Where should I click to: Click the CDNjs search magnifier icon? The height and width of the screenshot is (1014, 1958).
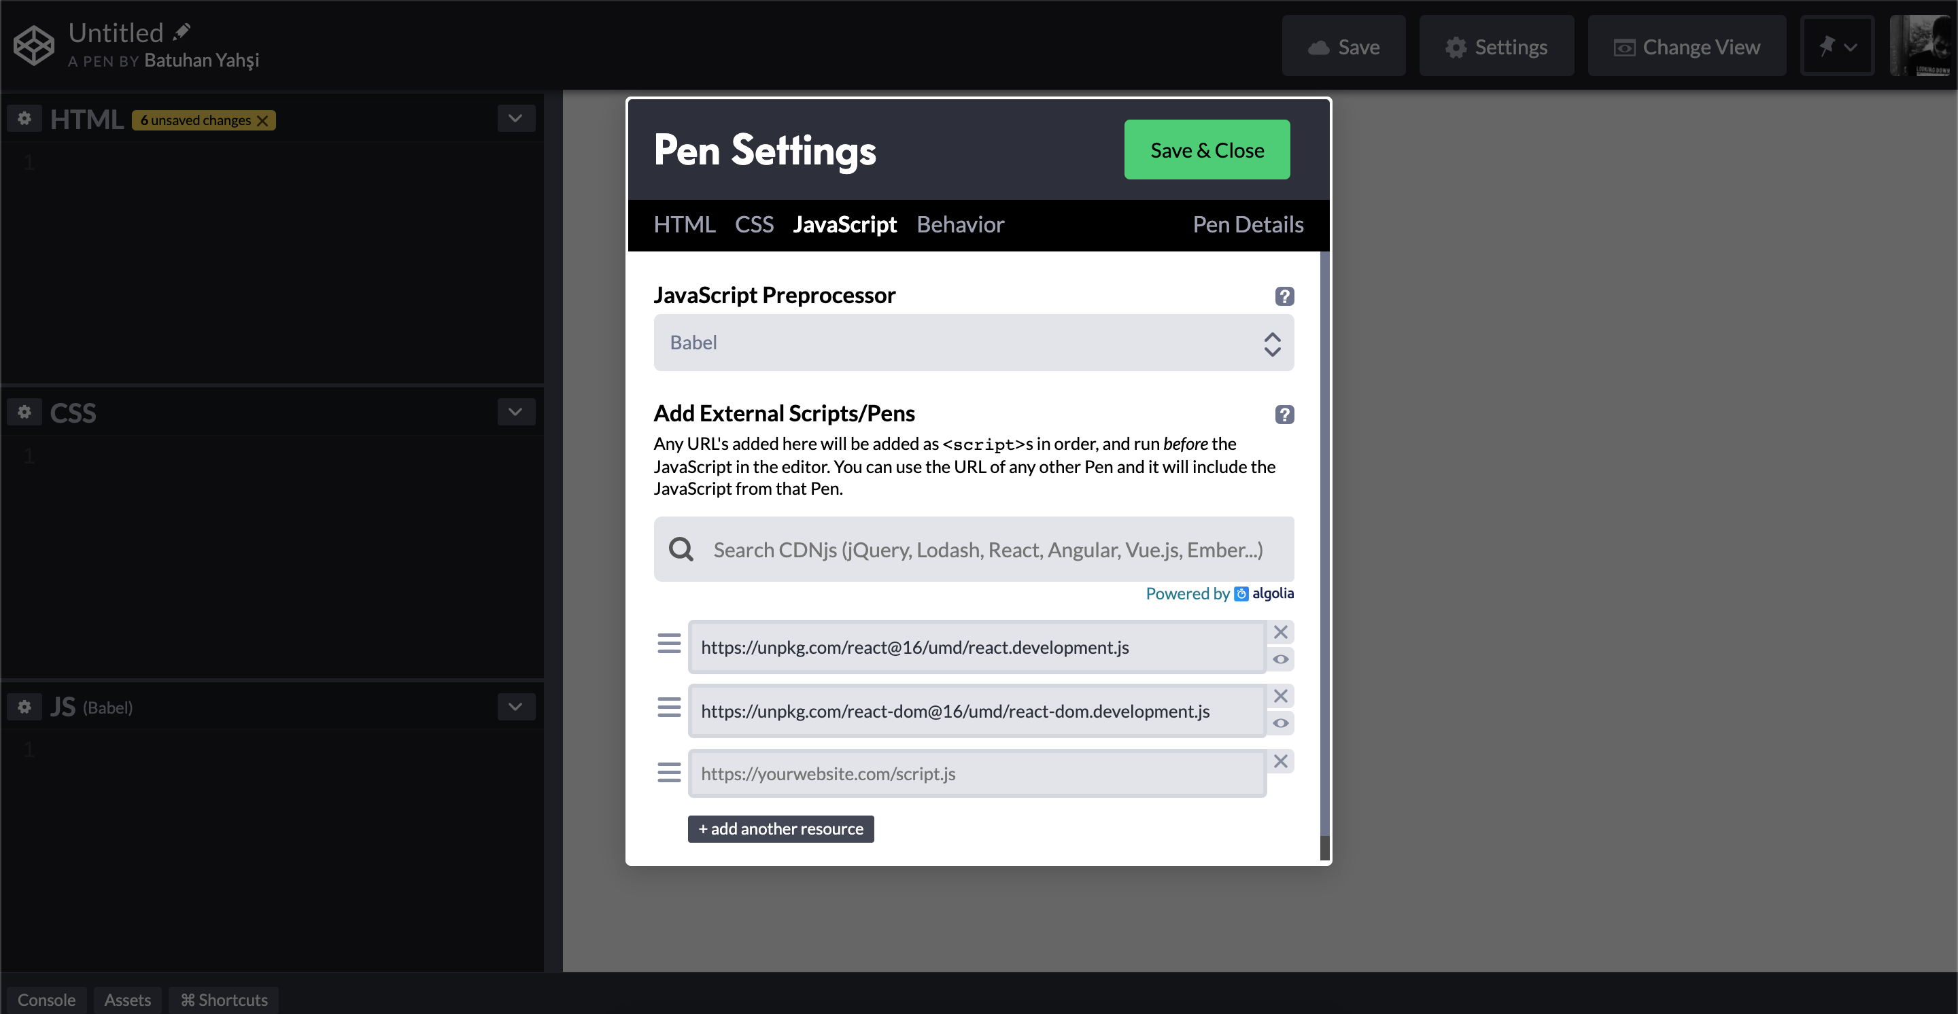[x=681, y=549]
